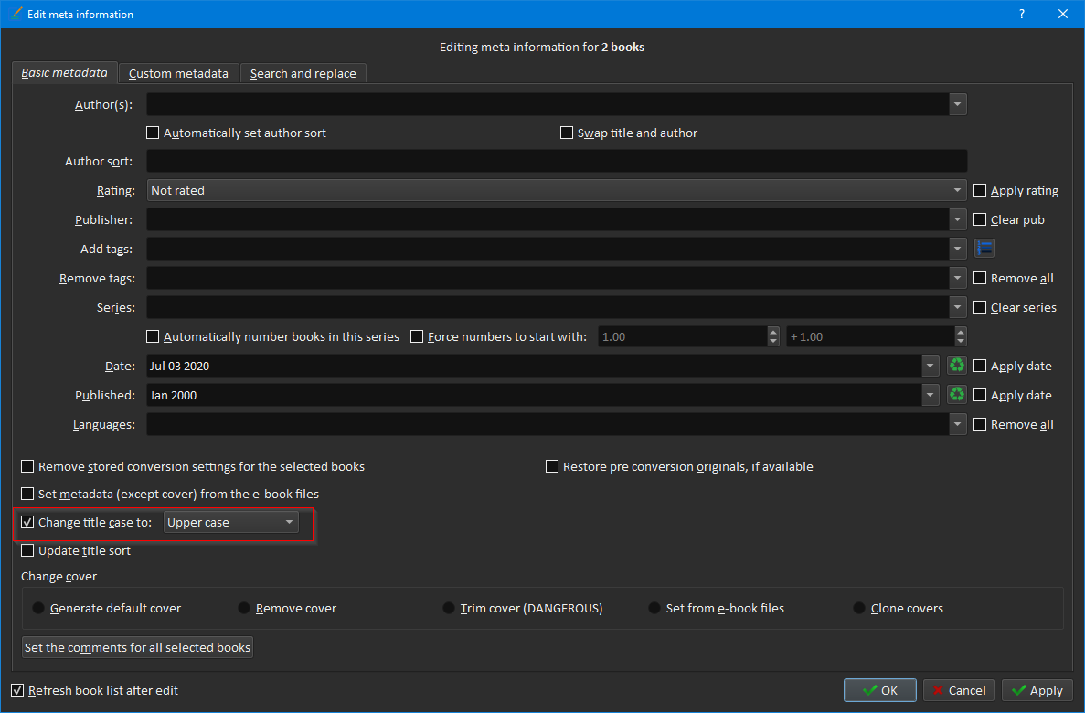The width and height of the screenshot is (1085, 713).
Task: Click the Cancel button
Action: [x=958, y=690]
